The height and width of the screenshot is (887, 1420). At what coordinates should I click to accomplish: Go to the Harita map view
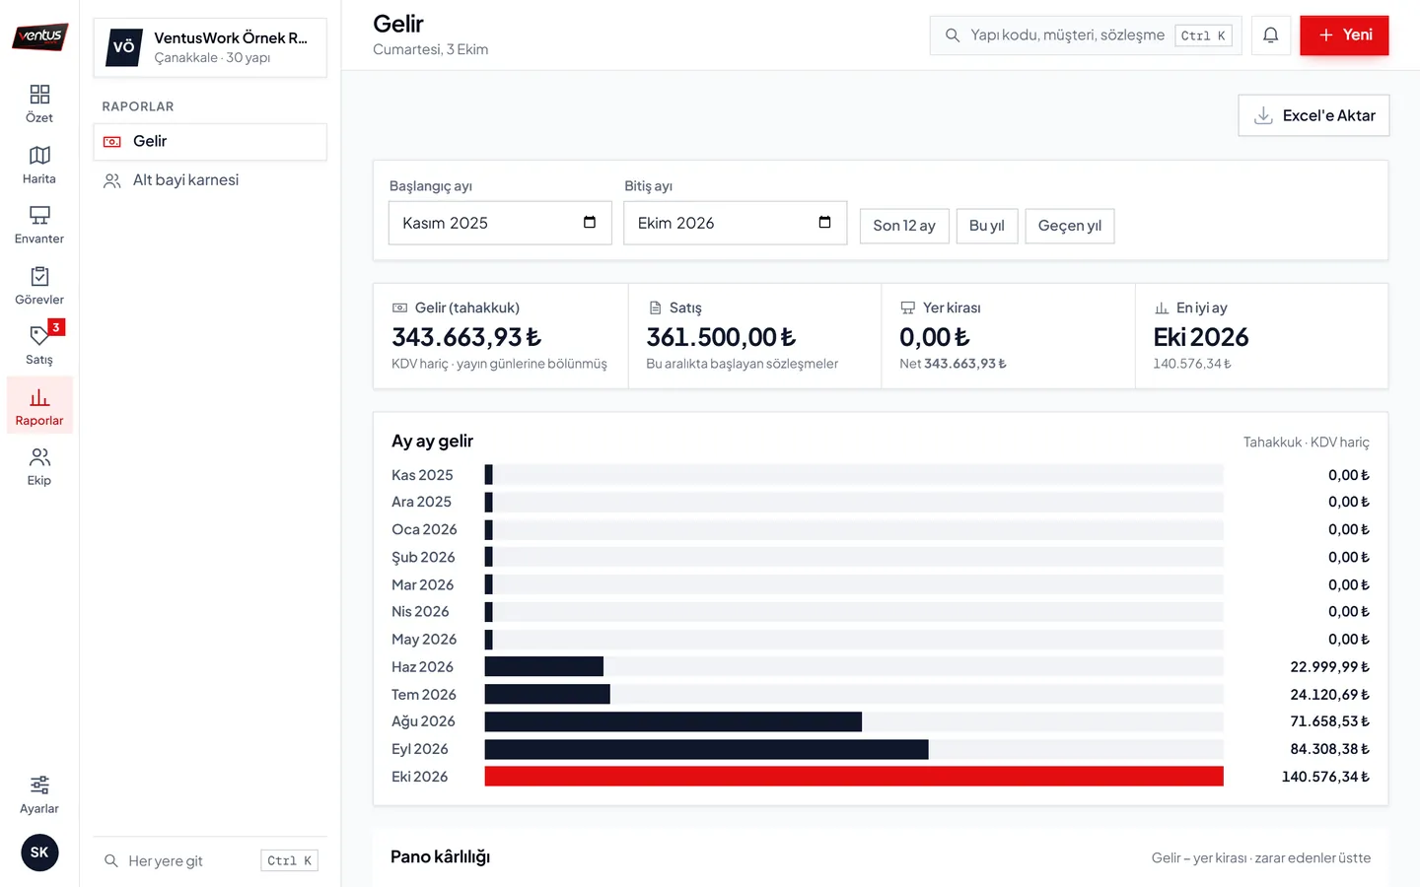pyautogui.click(x=39, y=165)
